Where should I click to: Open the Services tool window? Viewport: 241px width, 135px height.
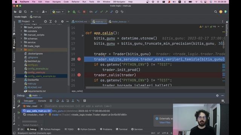click(137, 129)
